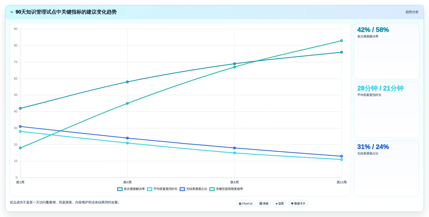Viewport: 429px width, 217px height.
Task: Click y-axis value 90
Action: (x=16, y=29)
